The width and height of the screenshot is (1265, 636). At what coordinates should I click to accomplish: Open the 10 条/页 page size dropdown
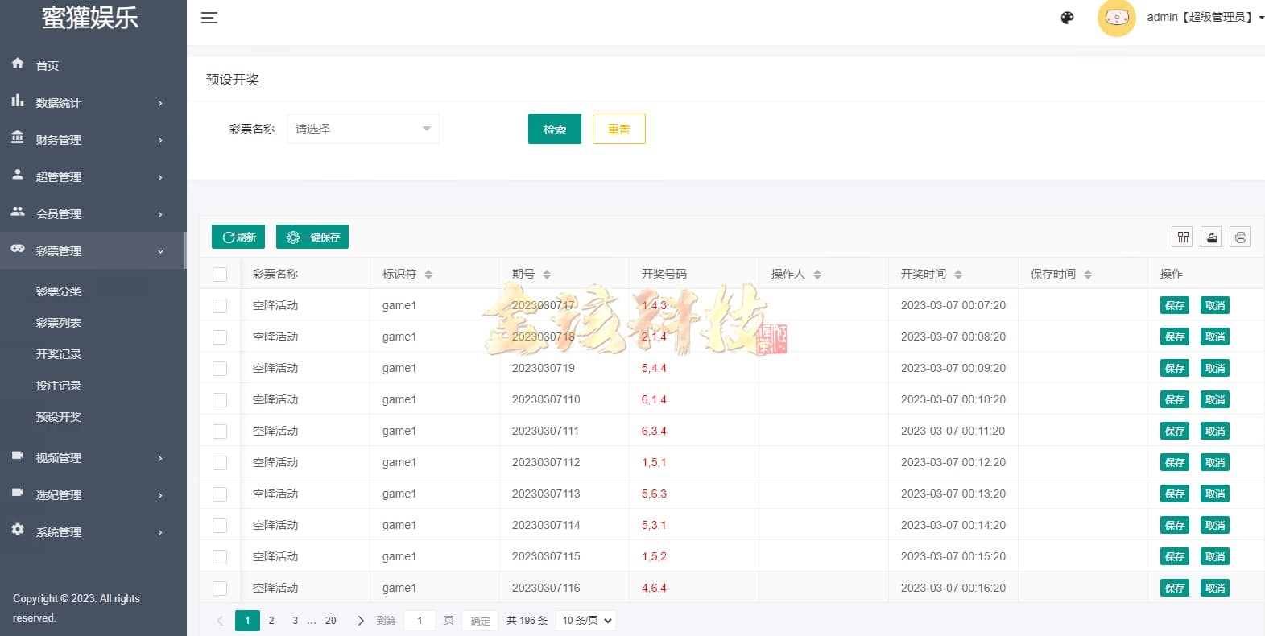click(585, 621)
